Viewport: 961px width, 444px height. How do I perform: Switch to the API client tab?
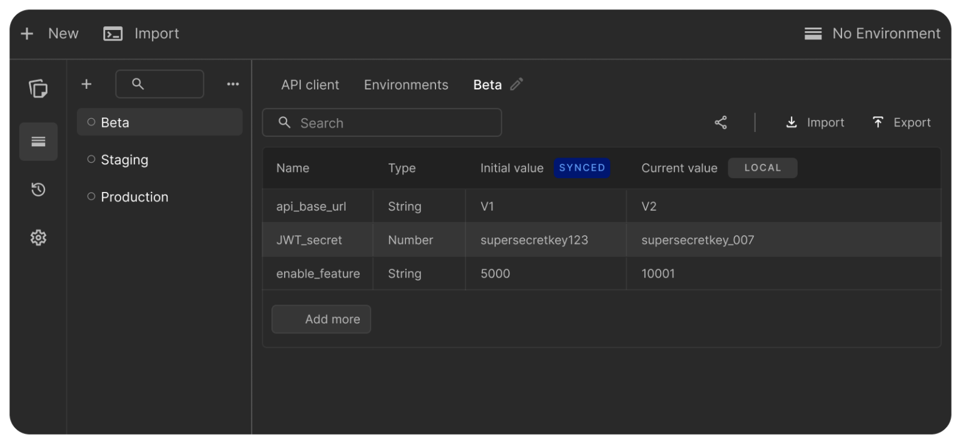coord(310,84)
